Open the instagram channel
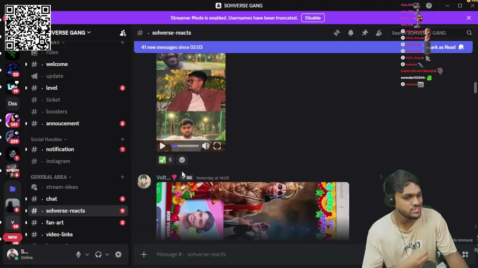 click(x=77, y=161)
